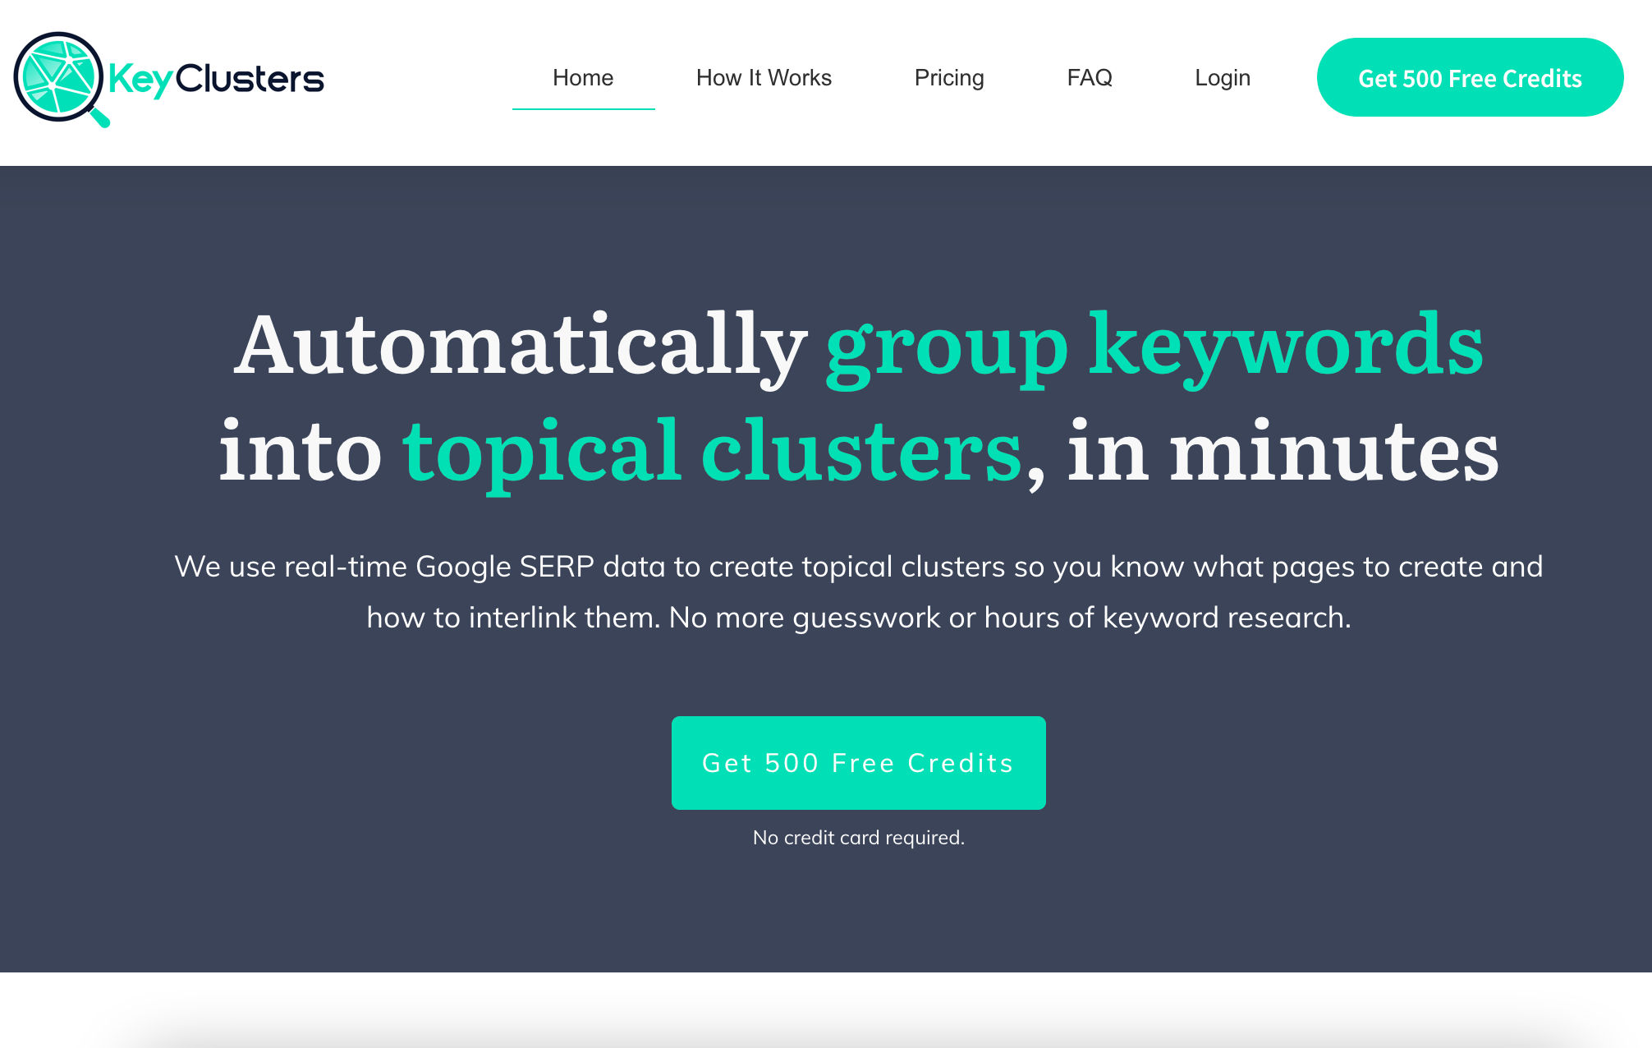Viewport: 1652px width, 1048px height.
Task: Click the 'No more guesswork' description line
Action: (x=859, y=618)
